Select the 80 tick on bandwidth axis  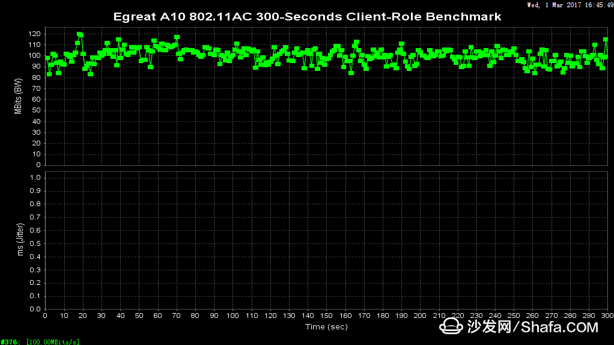(x=36, y=78)
